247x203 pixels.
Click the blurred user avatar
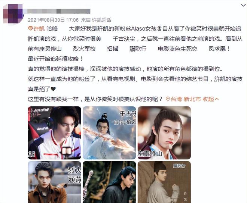(13, 14)
